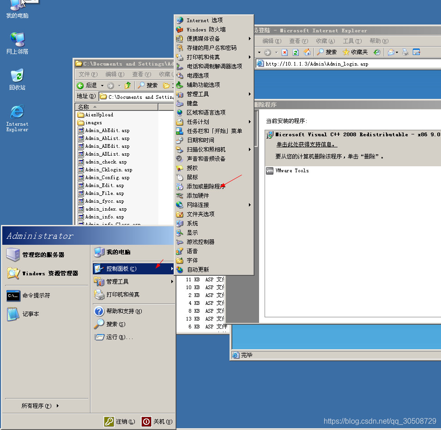Open IE 工具 menu
Screen dimensions: 441x430
click(x=352, y=41)
